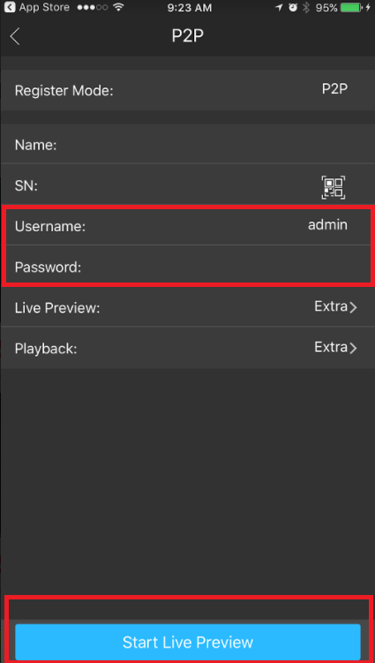Tap the 9:23 AM clock
The image size is (375, 663).
[189, 8]
